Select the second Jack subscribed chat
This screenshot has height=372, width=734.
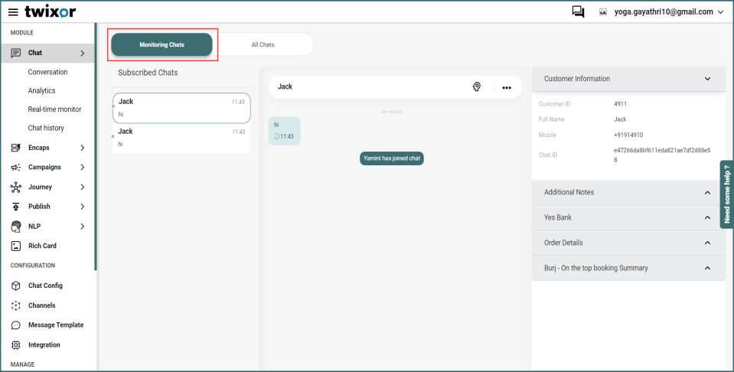[x=181, y=138]
